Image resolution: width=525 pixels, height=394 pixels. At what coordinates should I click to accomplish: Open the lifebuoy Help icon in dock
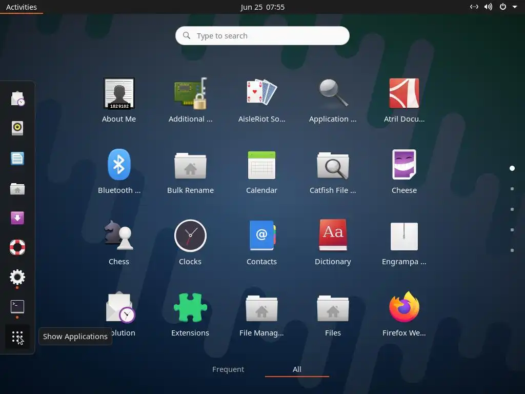(x=17, y=247)
